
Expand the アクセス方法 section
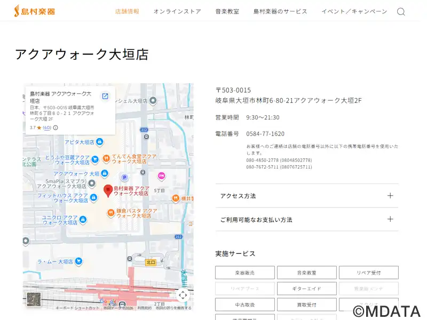(307, 196)
